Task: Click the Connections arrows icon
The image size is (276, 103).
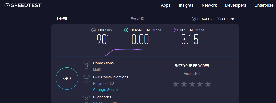Action: pos(87,64)
